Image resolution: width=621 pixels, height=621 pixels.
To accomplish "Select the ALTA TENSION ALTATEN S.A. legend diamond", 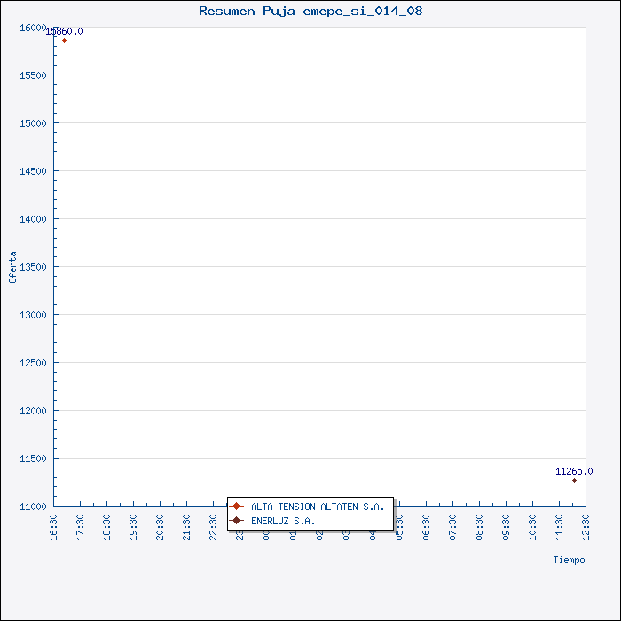I will point(237,507).
